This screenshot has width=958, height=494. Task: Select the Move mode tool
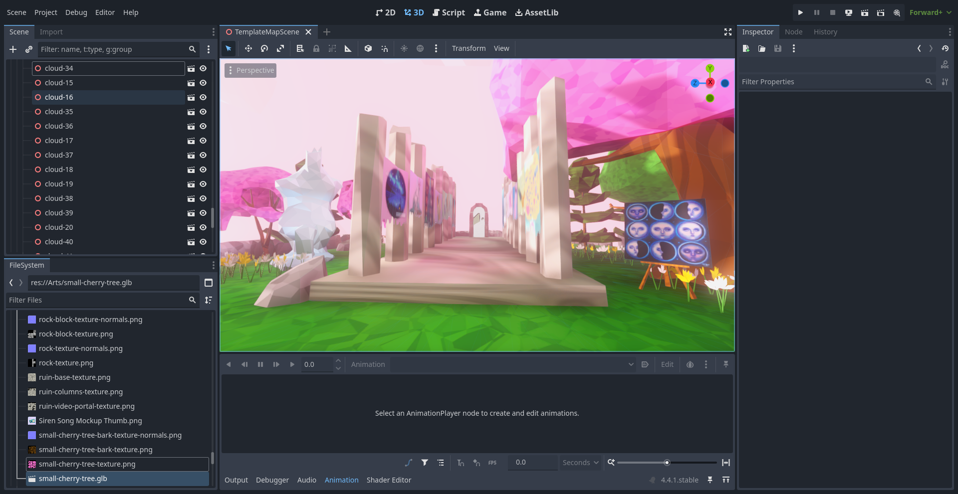coord(248,48)
